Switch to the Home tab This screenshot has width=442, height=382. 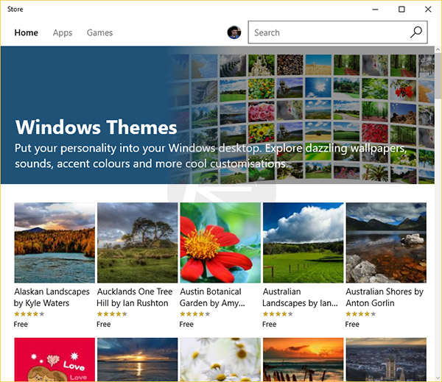pyautogui.click(x=27, y=32)
